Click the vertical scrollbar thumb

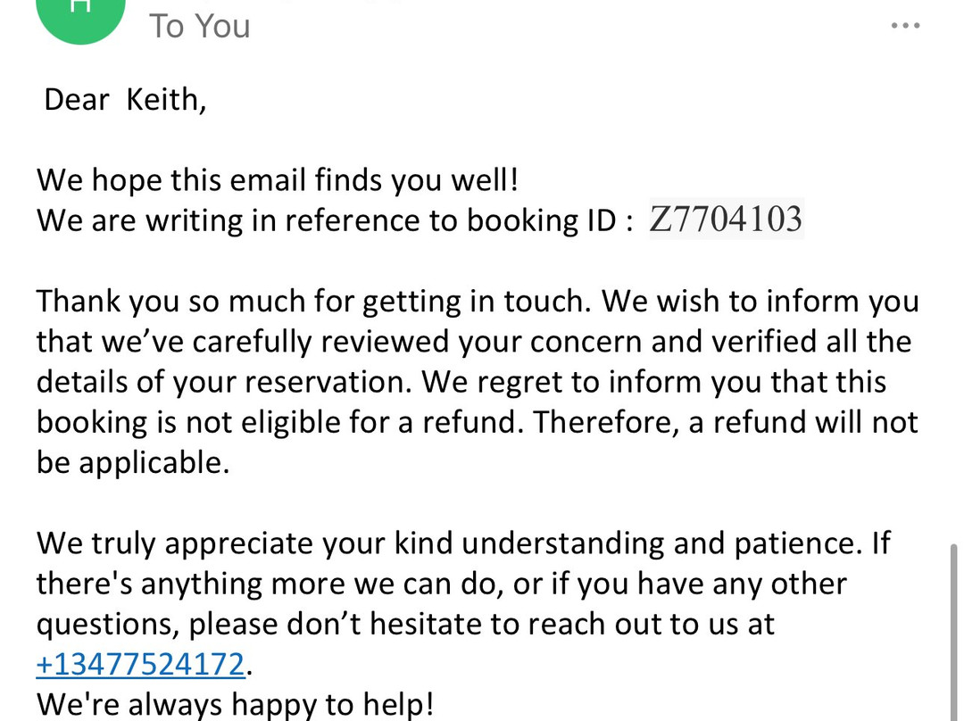click(953, 632)
